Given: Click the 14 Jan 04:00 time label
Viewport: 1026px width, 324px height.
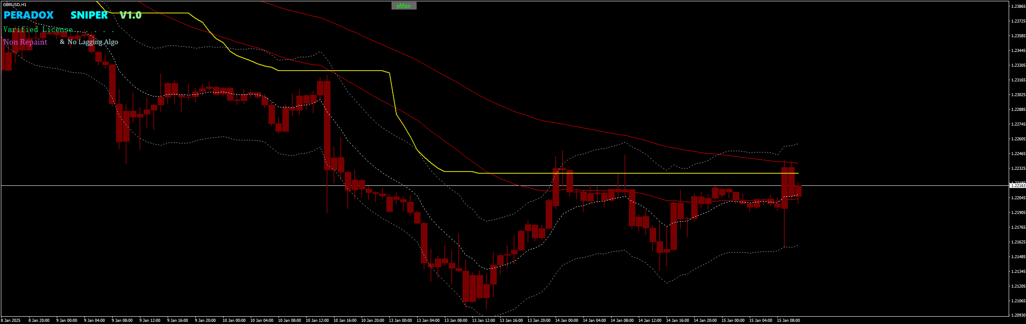Looking at the screenshot, I should click(x=595, y=321).
